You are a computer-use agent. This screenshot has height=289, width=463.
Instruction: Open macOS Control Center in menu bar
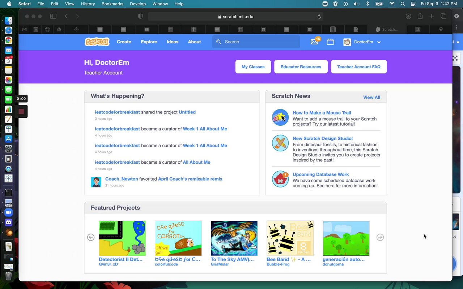coord(413,4)
